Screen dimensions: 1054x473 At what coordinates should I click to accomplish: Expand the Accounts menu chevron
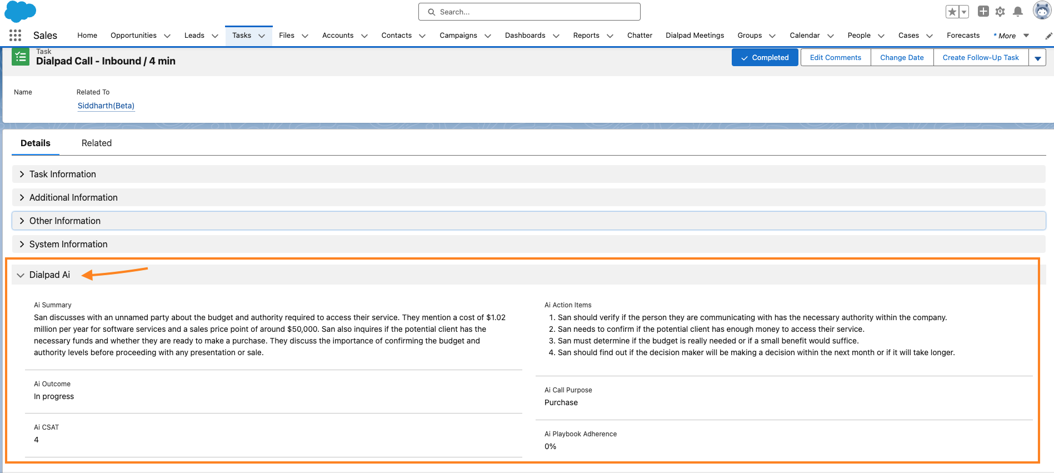pyautogui.click(x=364, y=36)
